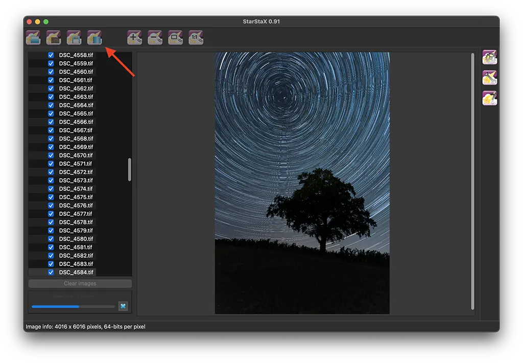Zoom in with the plus icon

click(135, 37)
